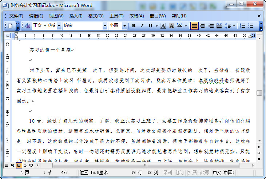The height and width of the screenshot is (179, 266).
Task: Open the 窗口(W) menu
Action: click(158, 16)
